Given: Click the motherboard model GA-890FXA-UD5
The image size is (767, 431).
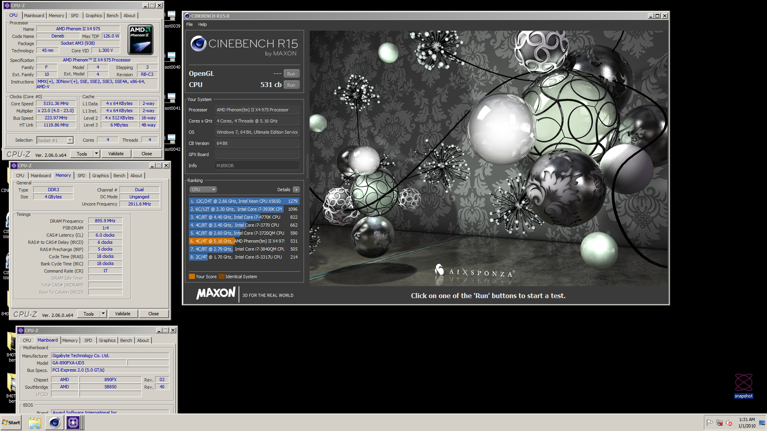Looking at the screenshot, I should coord(89,363).
